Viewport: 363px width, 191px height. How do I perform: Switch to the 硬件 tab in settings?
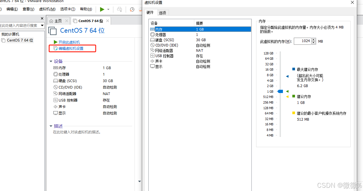(x=150, y=12)
